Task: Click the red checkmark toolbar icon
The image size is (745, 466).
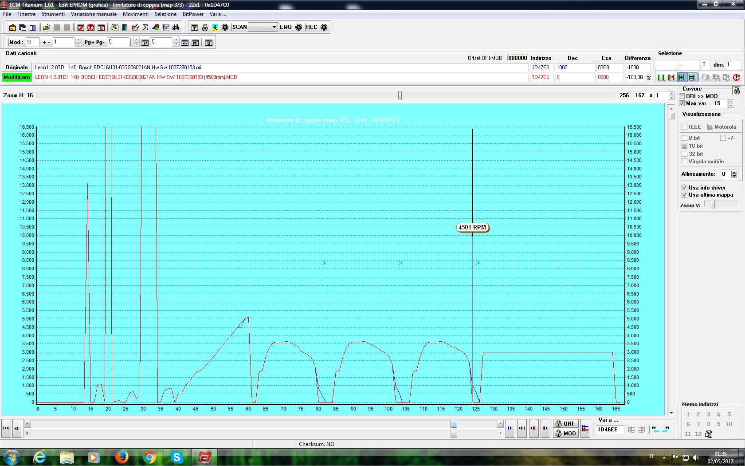Action: 81,28
